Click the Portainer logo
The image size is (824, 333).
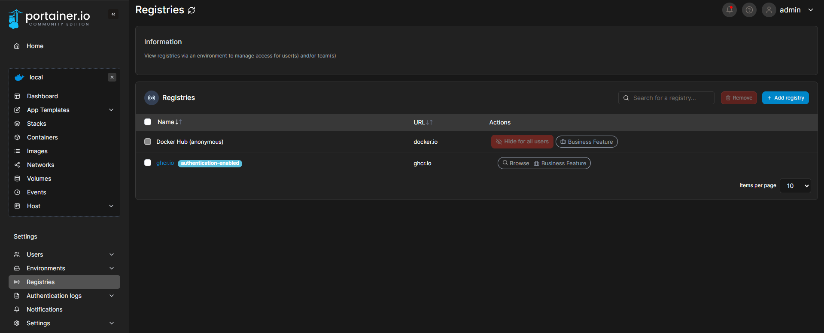(49, 18)
